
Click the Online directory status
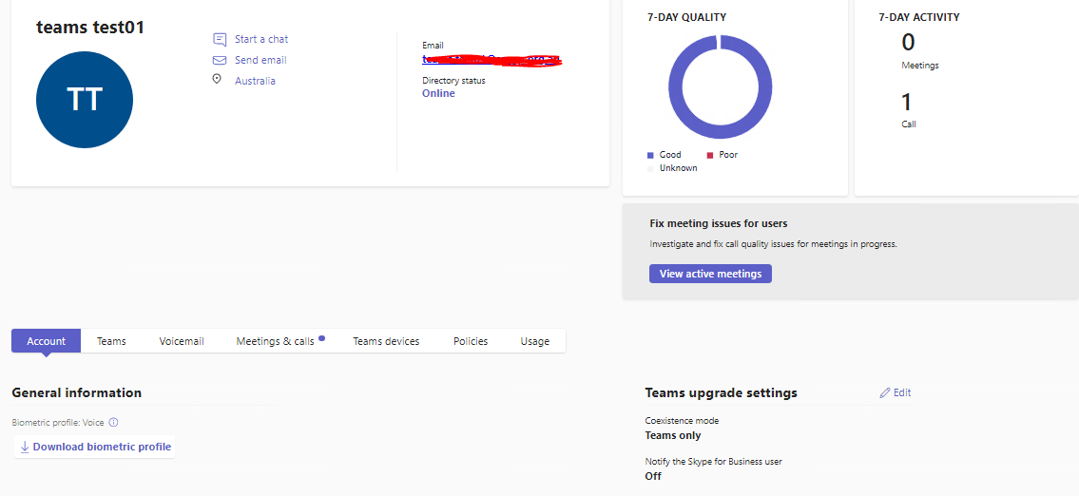coord(438,93)
